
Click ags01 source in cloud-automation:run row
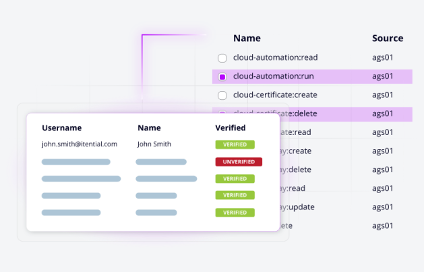point(382,76)
